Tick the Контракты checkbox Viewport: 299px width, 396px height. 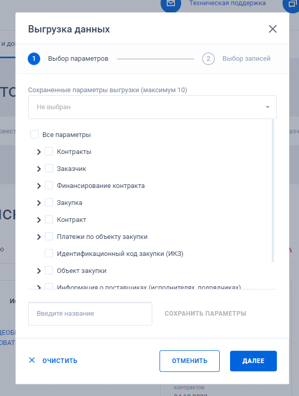(49, 151)
